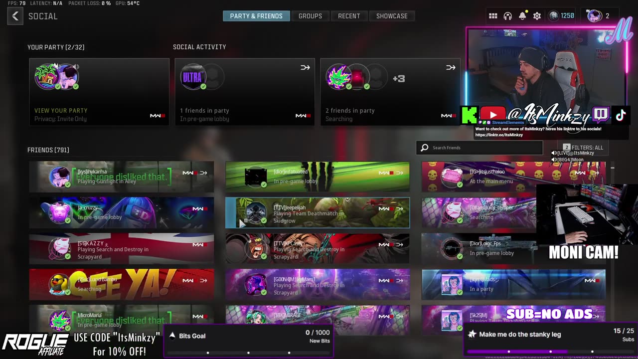Viewport: 638px width, 359px height.
Task: Click the join arrow on ihykarma's card
Action: pos(203,173)
